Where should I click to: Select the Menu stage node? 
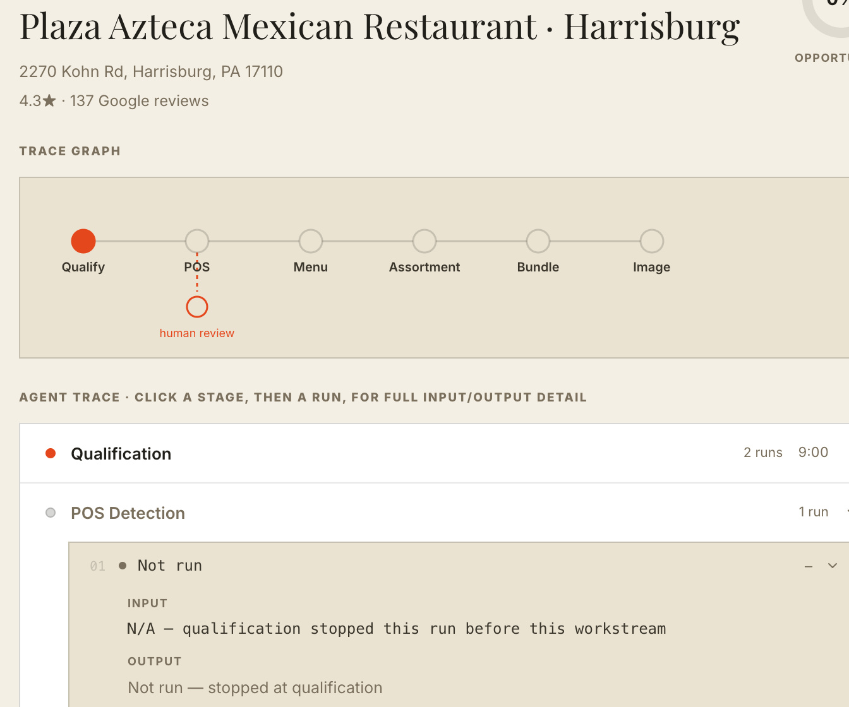(311, 241)
